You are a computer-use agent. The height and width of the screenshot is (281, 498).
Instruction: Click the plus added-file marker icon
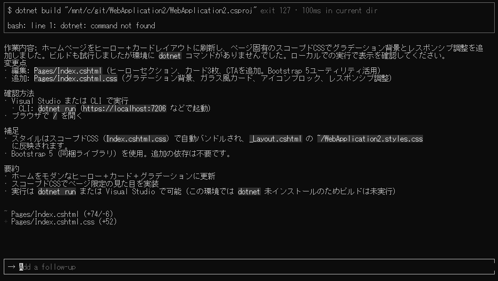(6, 222)
